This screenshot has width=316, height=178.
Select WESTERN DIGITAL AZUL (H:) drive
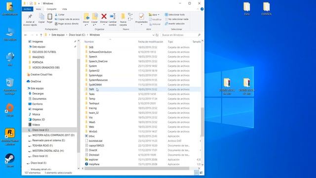(x=48, y=151)
